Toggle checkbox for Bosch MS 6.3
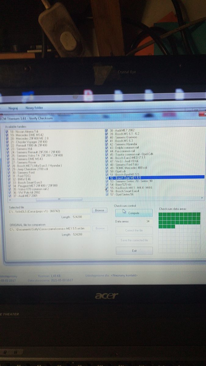 [107, 141]
